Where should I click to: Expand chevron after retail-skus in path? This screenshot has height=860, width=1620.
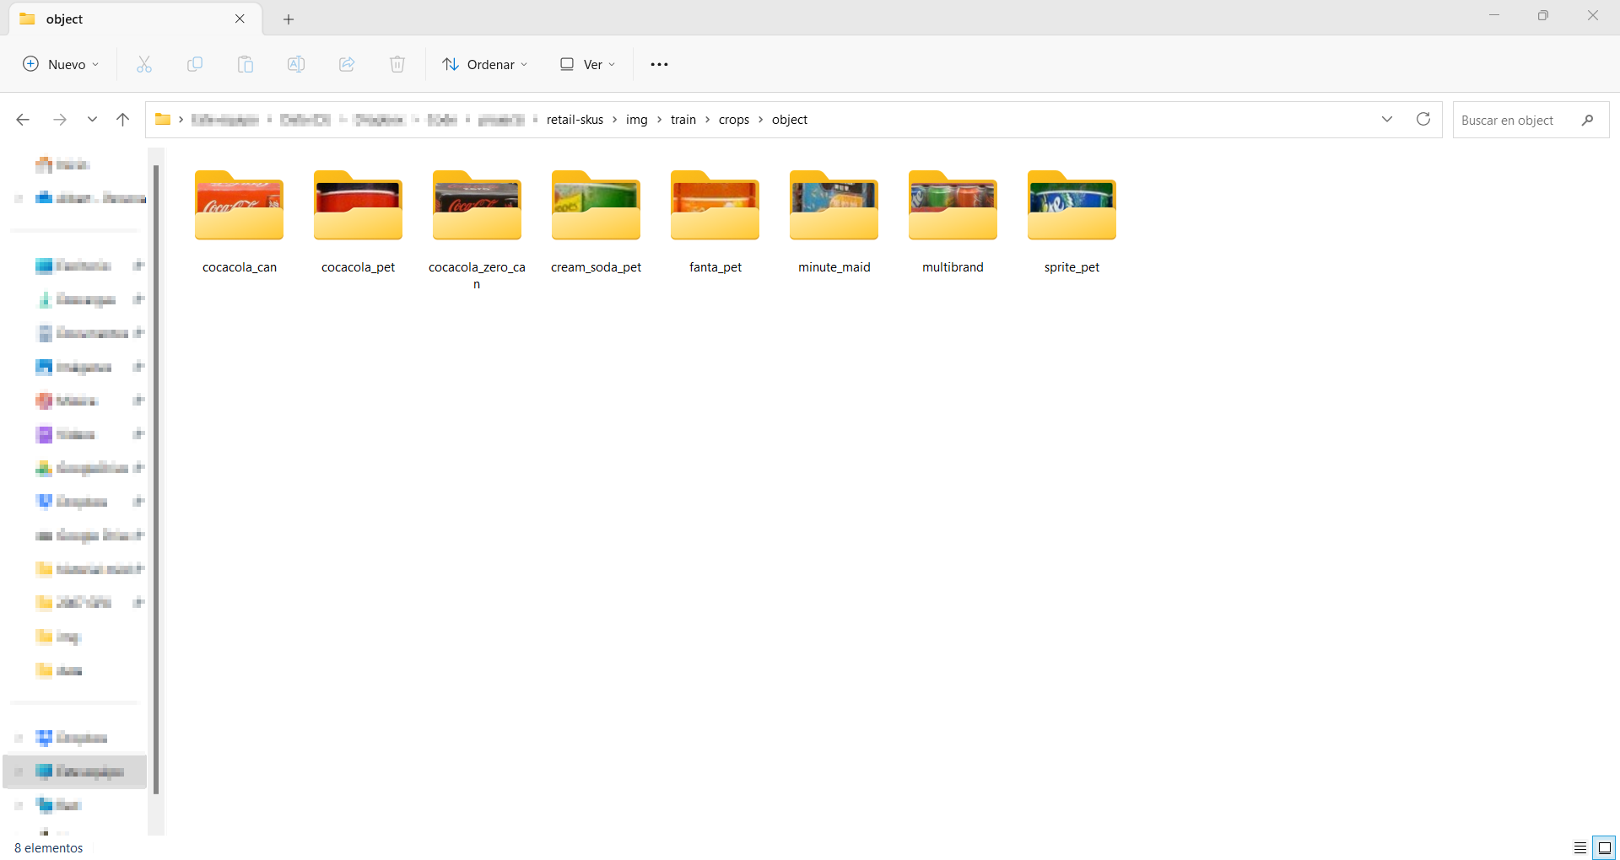point(615,120)
